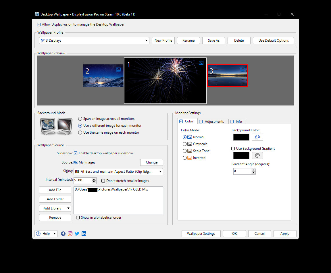Click the Help question mark icon
Screen dimensions: 331x273
tap(39, 234)
